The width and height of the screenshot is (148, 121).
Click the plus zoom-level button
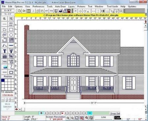[x=41, y=113]
